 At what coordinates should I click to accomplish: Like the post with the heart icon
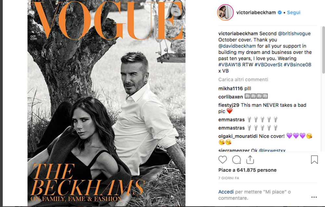point(223,160)
